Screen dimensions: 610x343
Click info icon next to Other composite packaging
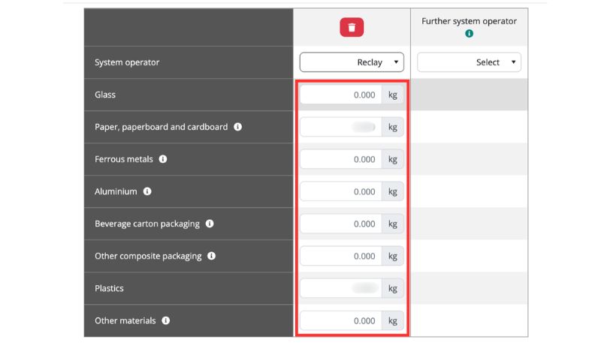[x=211, y=256]
